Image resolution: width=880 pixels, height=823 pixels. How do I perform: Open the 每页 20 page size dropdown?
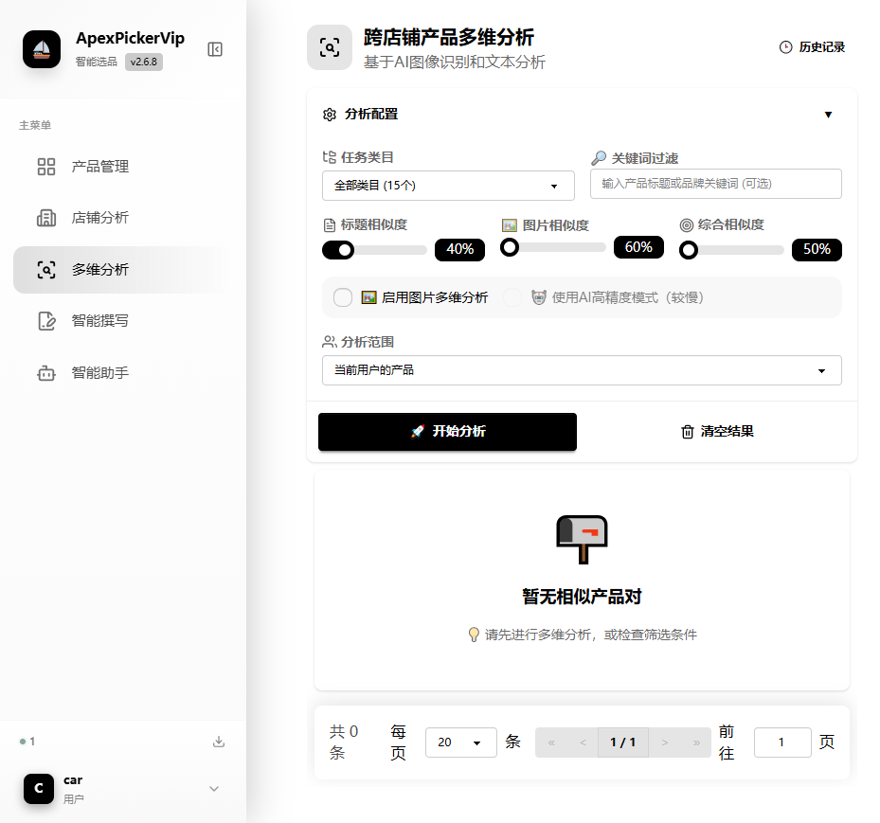pyautogui.click(x=460, y=742)
